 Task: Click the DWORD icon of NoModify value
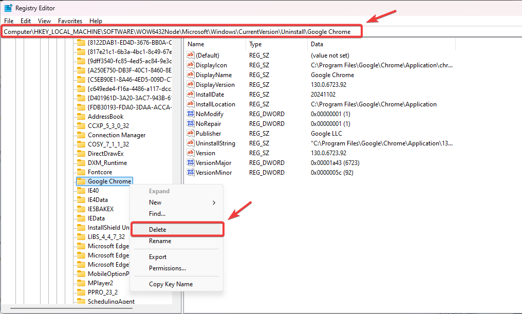tap(191, 114)
